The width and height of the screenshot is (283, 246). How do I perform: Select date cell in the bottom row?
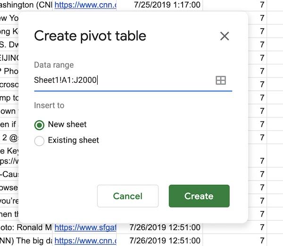pyautogui.click(x=159, y=240)
